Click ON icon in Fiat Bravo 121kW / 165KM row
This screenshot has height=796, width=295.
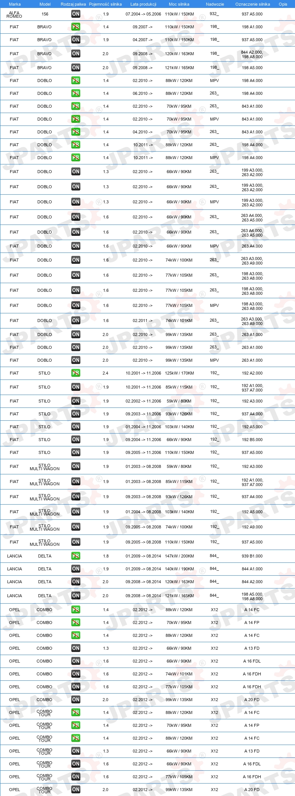pos(76,68)
